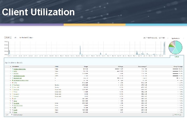Open the microsoft.com application link
This screenshot has height=140, width=187.
18,78
